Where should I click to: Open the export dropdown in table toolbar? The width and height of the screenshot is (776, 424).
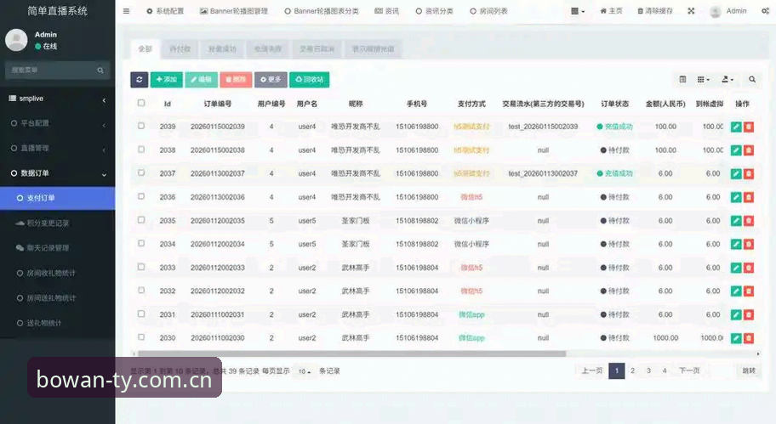tap(727, 79)
